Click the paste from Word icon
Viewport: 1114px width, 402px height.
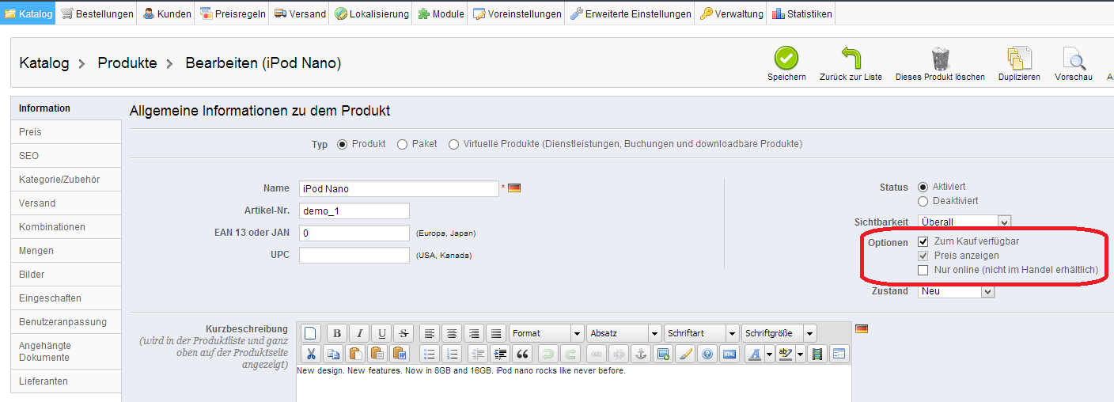[x=400, y=354]
